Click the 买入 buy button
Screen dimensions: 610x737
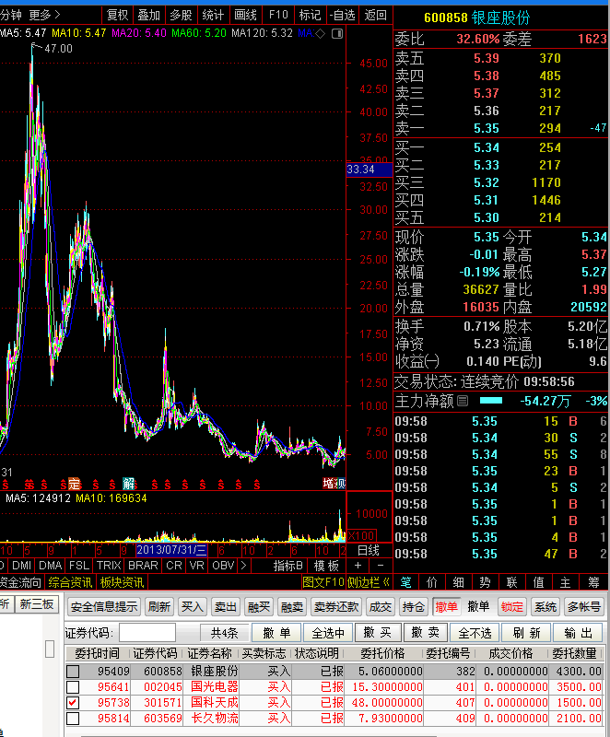[x=193, y=607]
